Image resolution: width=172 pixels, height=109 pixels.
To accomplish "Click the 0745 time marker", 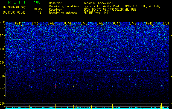I will (x=84, y=23).
